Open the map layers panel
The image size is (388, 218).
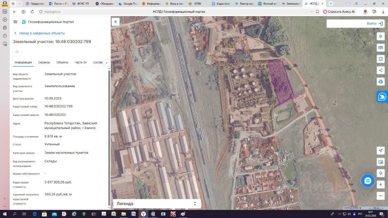tap(380, 36)
